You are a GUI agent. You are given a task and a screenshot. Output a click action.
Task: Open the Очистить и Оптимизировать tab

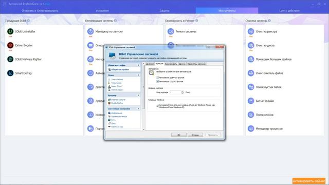[40, 10]
